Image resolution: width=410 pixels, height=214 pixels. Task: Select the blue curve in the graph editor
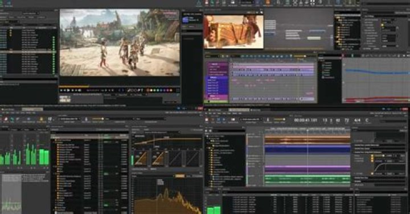coord(376,72)
